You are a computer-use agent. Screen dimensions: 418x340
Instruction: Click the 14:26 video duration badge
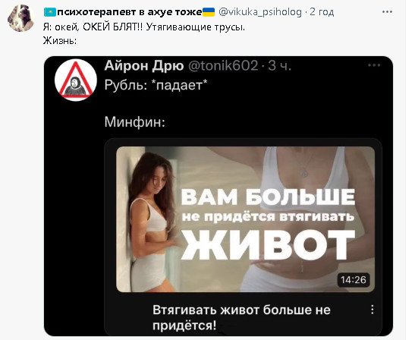354,280
